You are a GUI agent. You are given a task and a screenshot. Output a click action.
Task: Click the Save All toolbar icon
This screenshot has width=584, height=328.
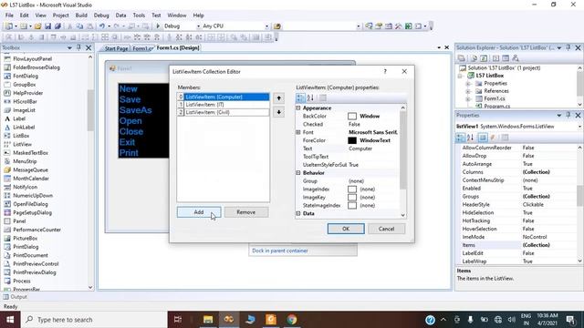coord(57,26)
